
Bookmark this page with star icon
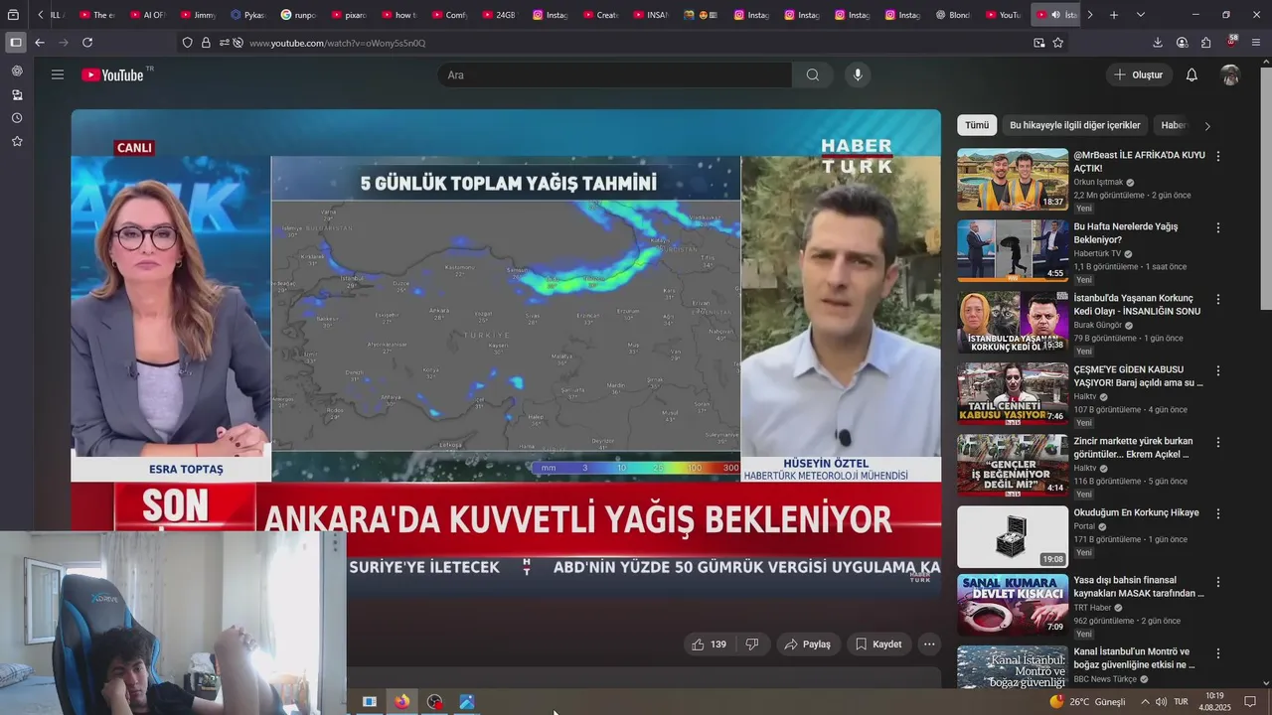coord(1058,43)
